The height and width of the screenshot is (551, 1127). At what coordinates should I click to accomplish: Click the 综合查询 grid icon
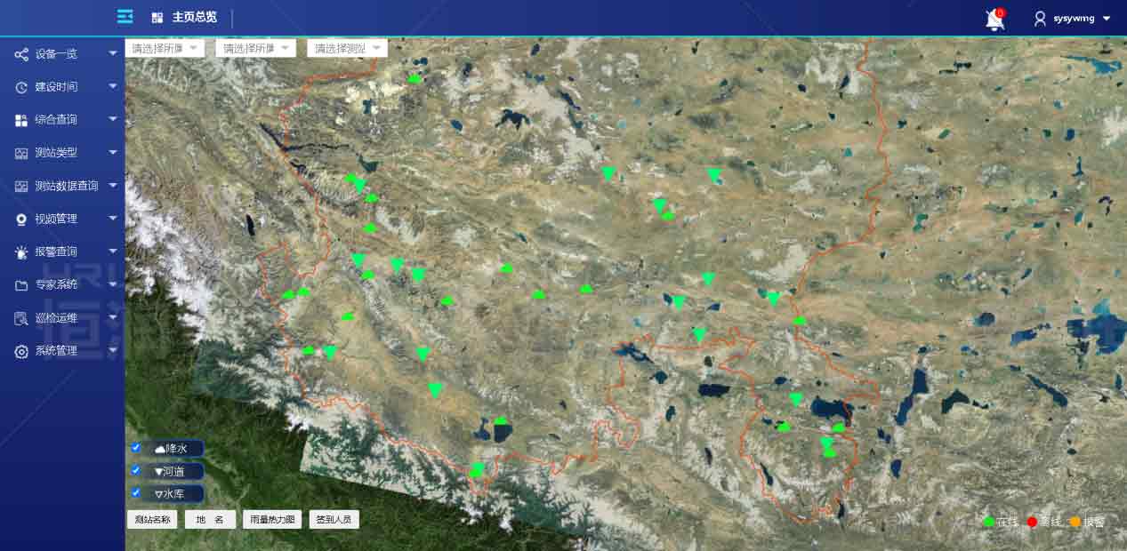21,120
